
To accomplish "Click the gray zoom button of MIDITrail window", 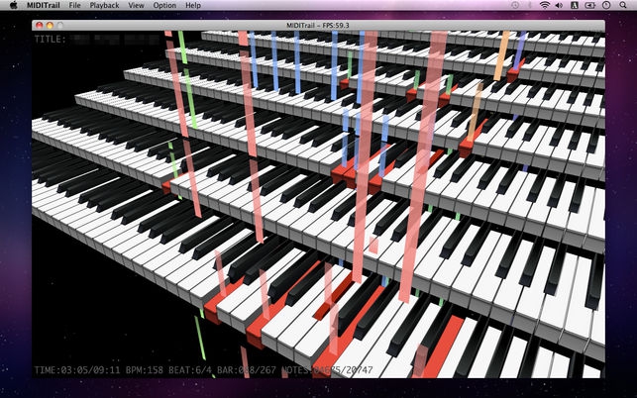I will click(59, 25).
